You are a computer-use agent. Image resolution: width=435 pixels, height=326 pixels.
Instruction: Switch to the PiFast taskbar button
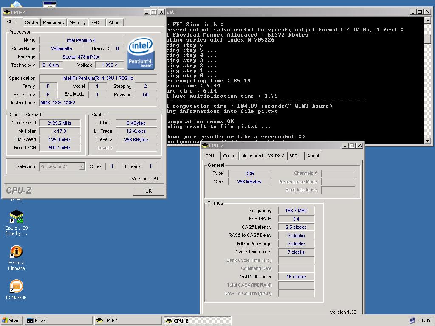click(x=59, y=320)
